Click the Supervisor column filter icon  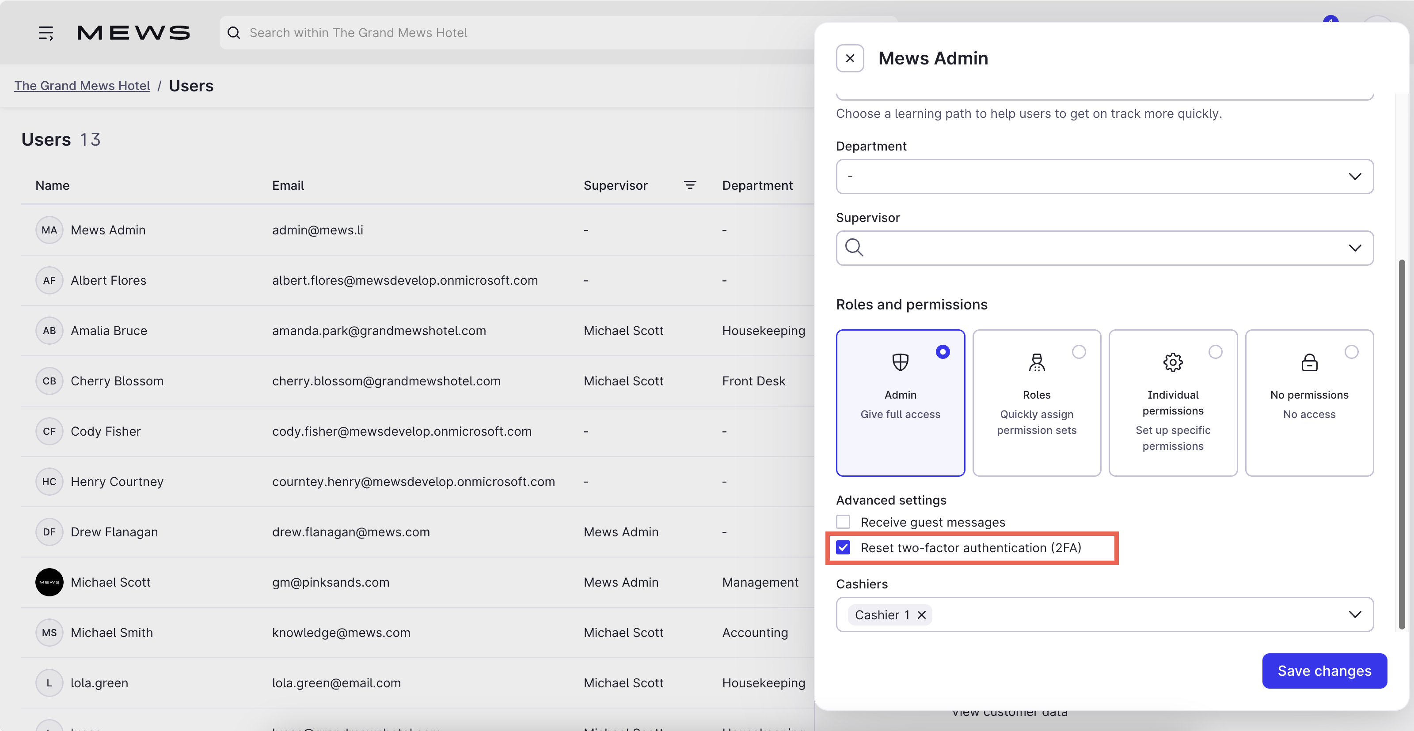[x=690, y=185]
